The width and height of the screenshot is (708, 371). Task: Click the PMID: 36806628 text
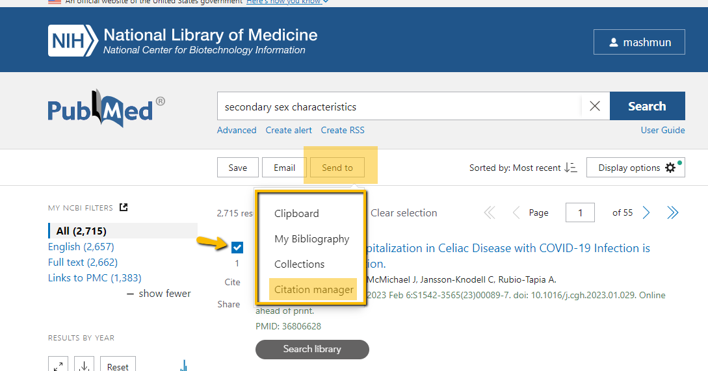point(289,326)
